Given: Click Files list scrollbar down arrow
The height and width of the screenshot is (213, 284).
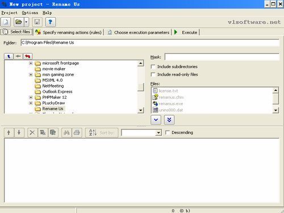Looking at the screenshot, I should pyautogui.click(x=275, y=110).
